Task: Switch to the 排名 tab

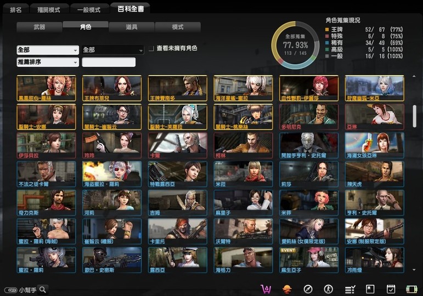Action: 16,10
